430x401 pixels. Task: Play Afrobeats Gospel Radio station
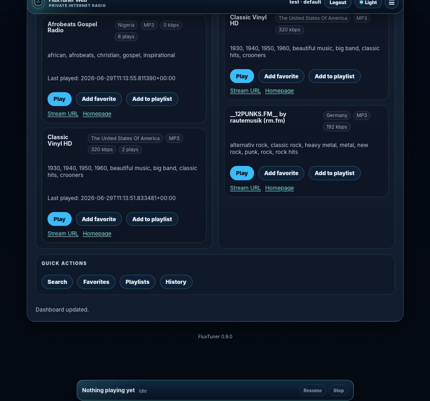(x=60, y=99)
